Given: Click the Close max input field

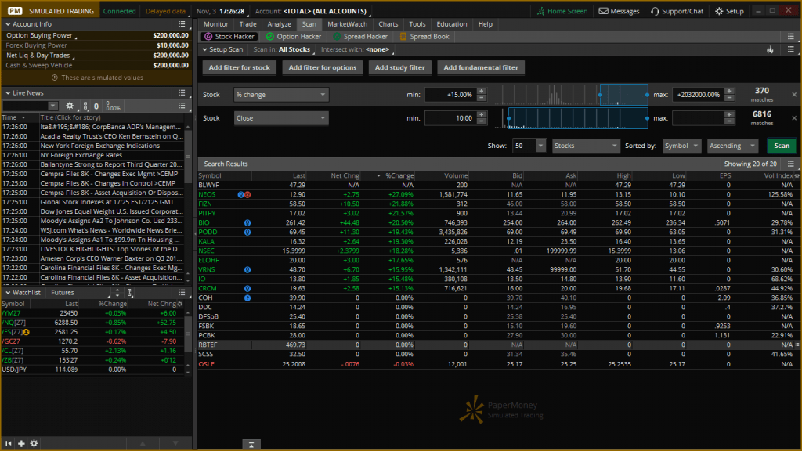Looking at the screenshot, I should tap(698, 118).
